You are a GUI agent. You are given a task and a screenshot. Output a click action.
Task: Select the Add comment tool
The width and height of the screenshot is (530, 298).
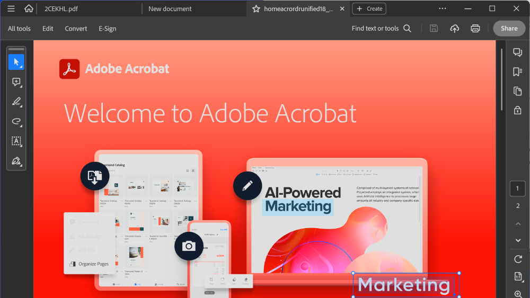[16, 82]
